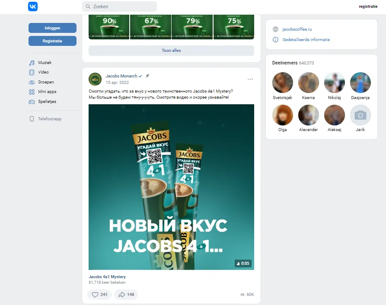Open the post options three-dots menu
Viewport: 386px width, 305px height.
(x=250, y=79)
